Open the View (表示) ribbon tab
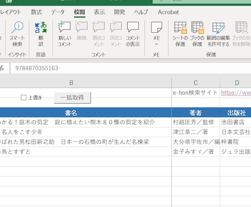 [x=99, y=12]
